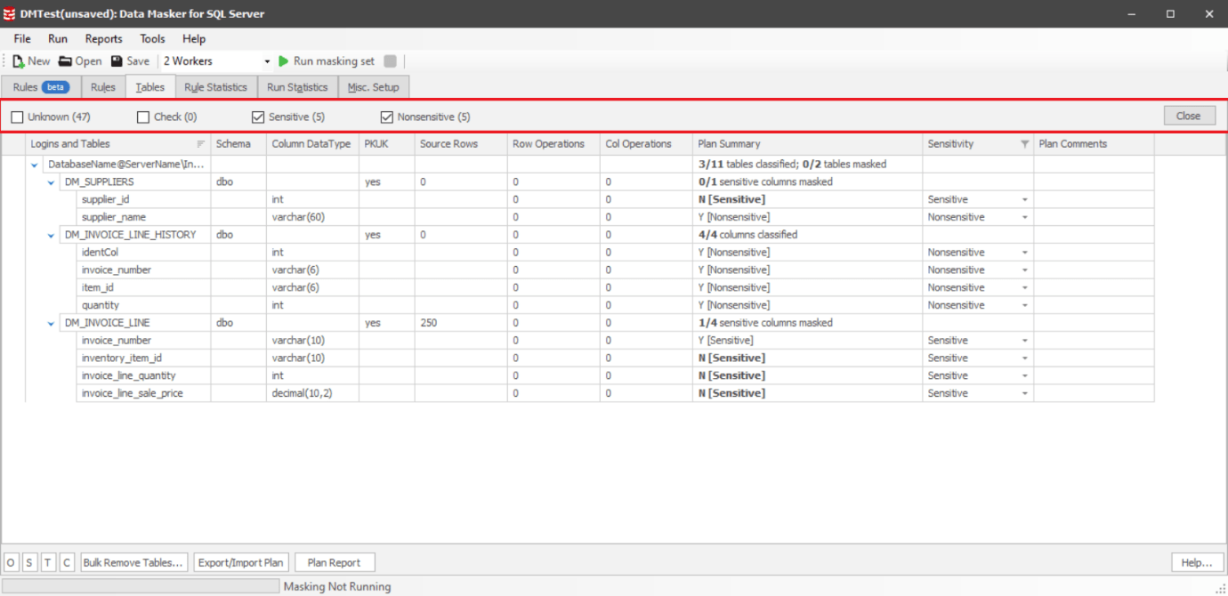Switch to the Rule Statistics tab
Viewport: 1228px width, 596px height.
tap(215, 86)
